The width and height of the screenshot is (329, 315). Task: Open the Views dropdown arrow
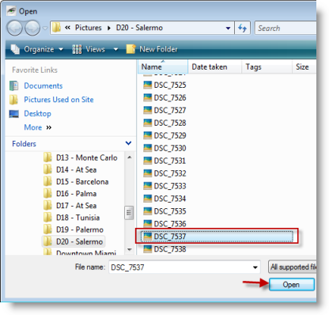click(x=115, y=49)
